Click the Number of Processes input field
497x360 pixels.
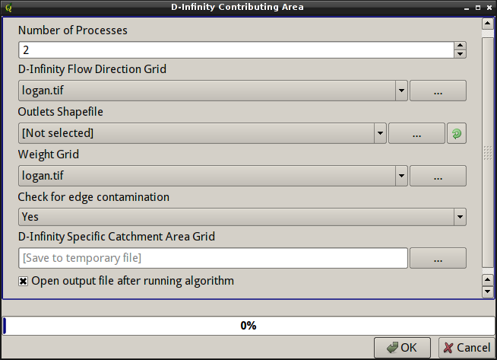[x=236, y=50]
